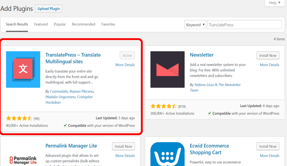
Task: Open More Details for TranslatePress
Action: pyautogui.click(x=125, y=65)
